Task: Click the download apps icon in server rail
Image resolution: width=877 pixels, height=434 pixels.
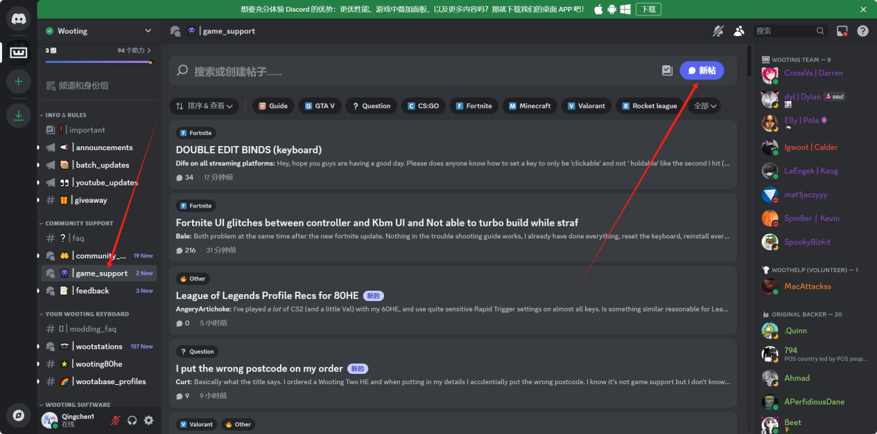Action: tap(18, 114)
